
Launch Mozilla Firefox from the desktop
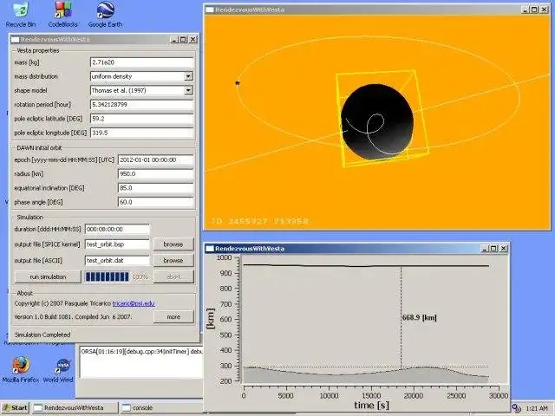21,364
